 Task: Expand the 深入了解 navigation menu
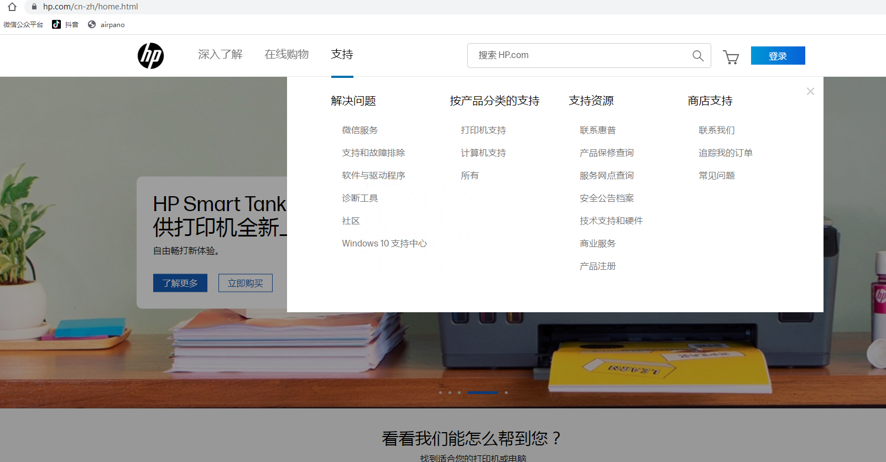[220, 54]
